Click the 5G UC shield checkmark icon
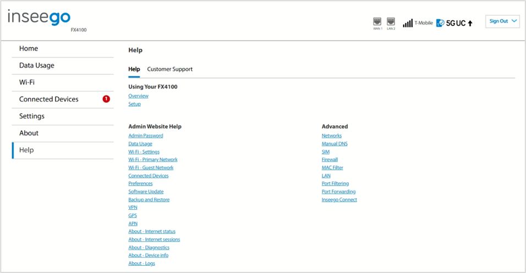This screenshot has width=526, height=273. point(440,23)
